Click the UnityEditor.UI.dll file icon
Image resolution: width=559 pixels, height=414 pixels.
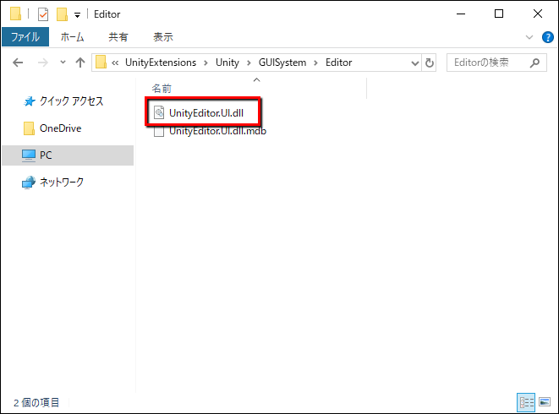pyautogui.click(x=159, y=112)
